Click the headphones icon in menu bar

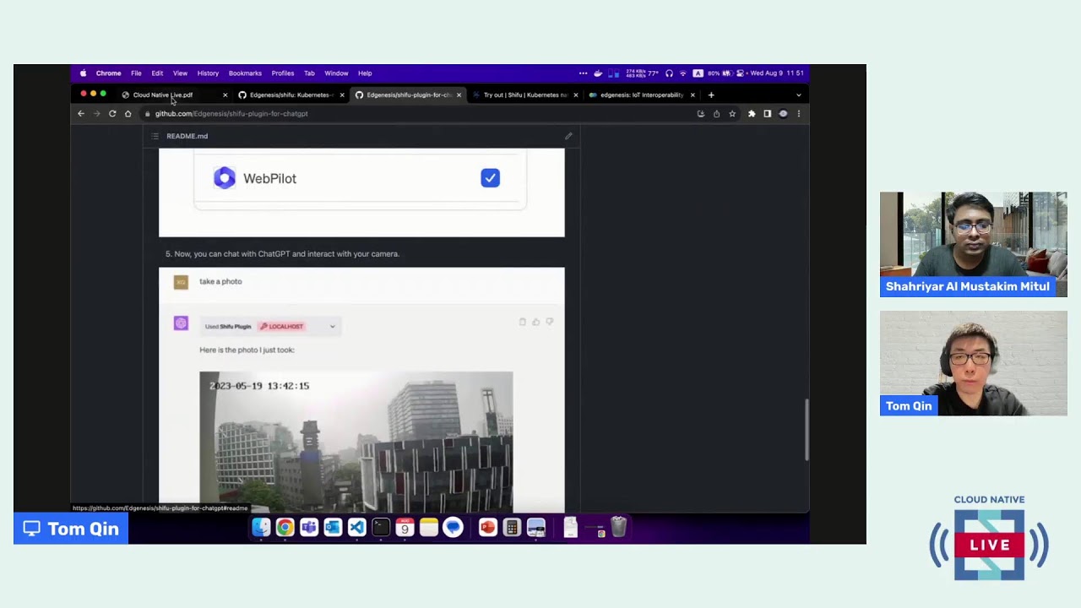(669, 73)
